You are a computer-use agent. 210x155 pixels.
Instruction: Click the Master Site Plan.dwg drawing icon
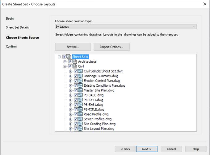80,90
